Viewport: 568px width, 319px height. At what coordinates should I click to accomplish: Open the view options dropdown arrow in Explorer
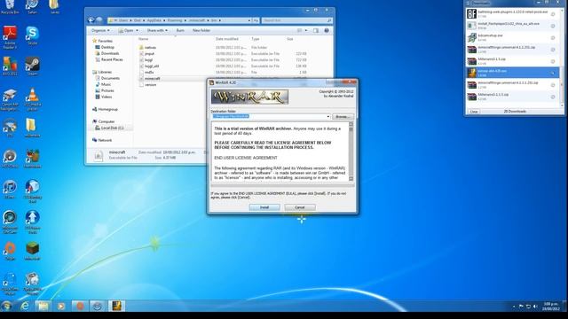click(306, 31)
